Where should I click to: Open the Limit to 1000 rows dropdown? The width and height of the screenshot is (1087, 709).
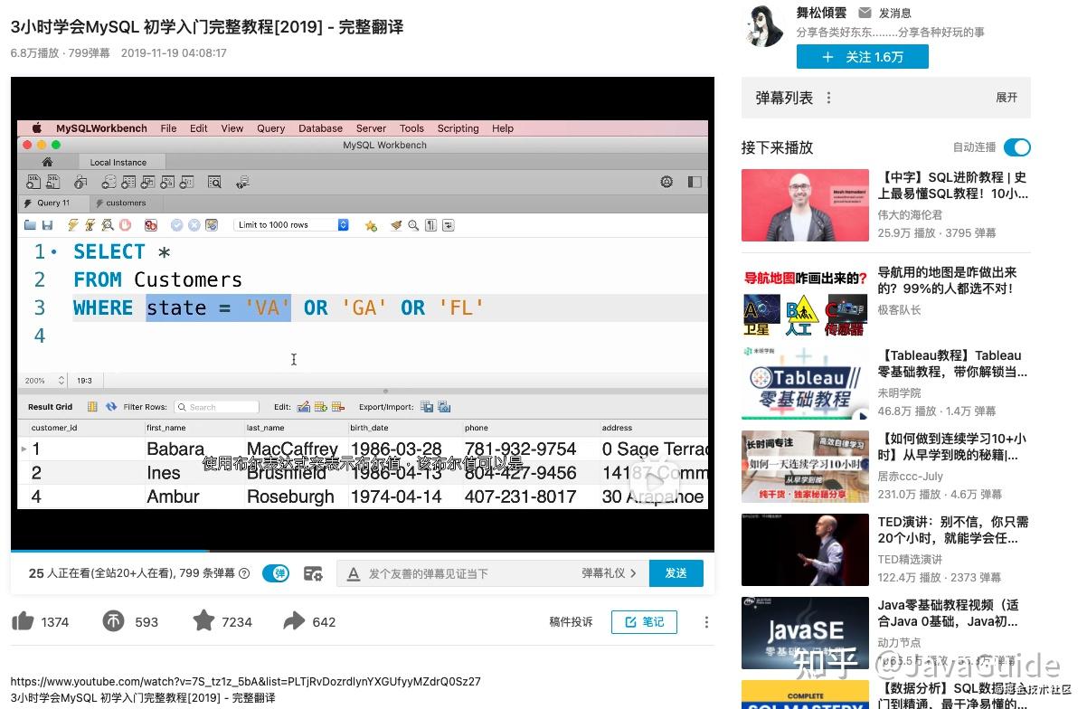(292, 225)
